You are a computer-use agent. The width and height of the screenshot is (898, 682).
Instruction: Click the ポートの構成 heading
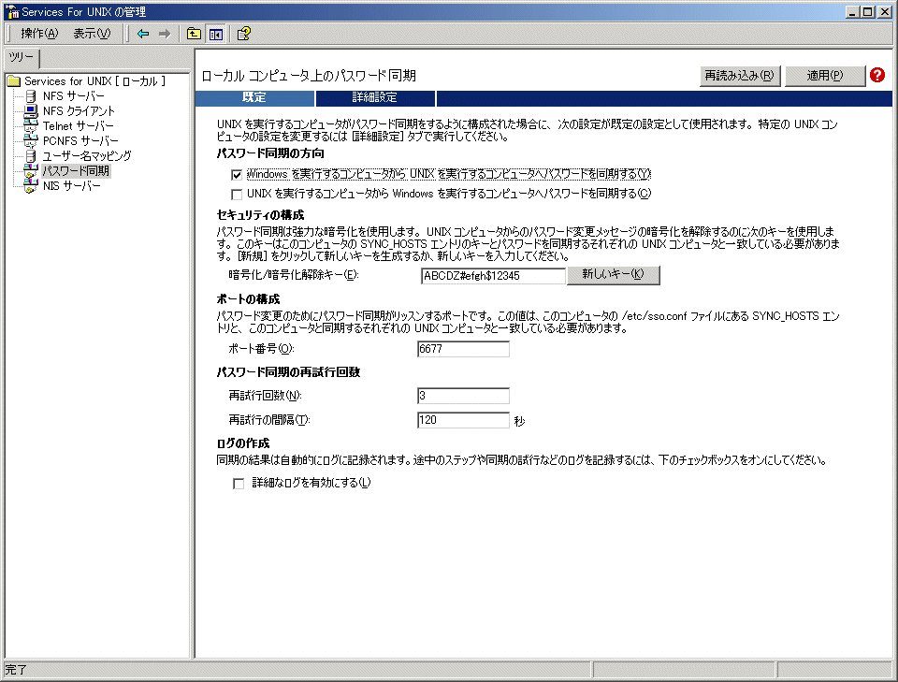[248, 299]
